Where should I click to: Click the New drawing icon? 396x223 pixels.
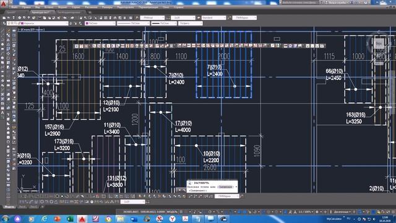pos(4,18)
